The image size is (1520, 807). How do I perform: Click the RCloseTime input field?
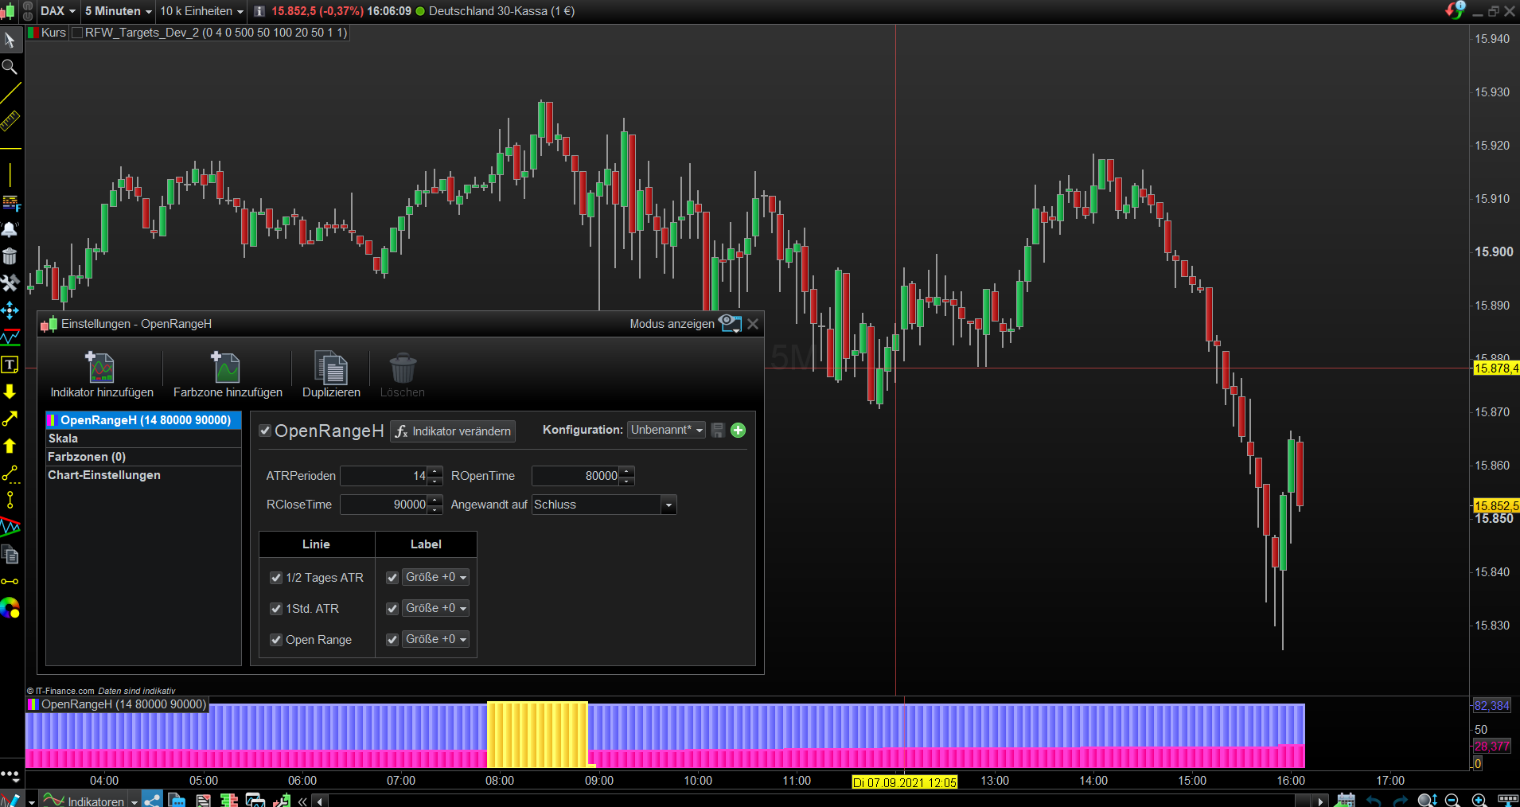click(x=384, y=505)
